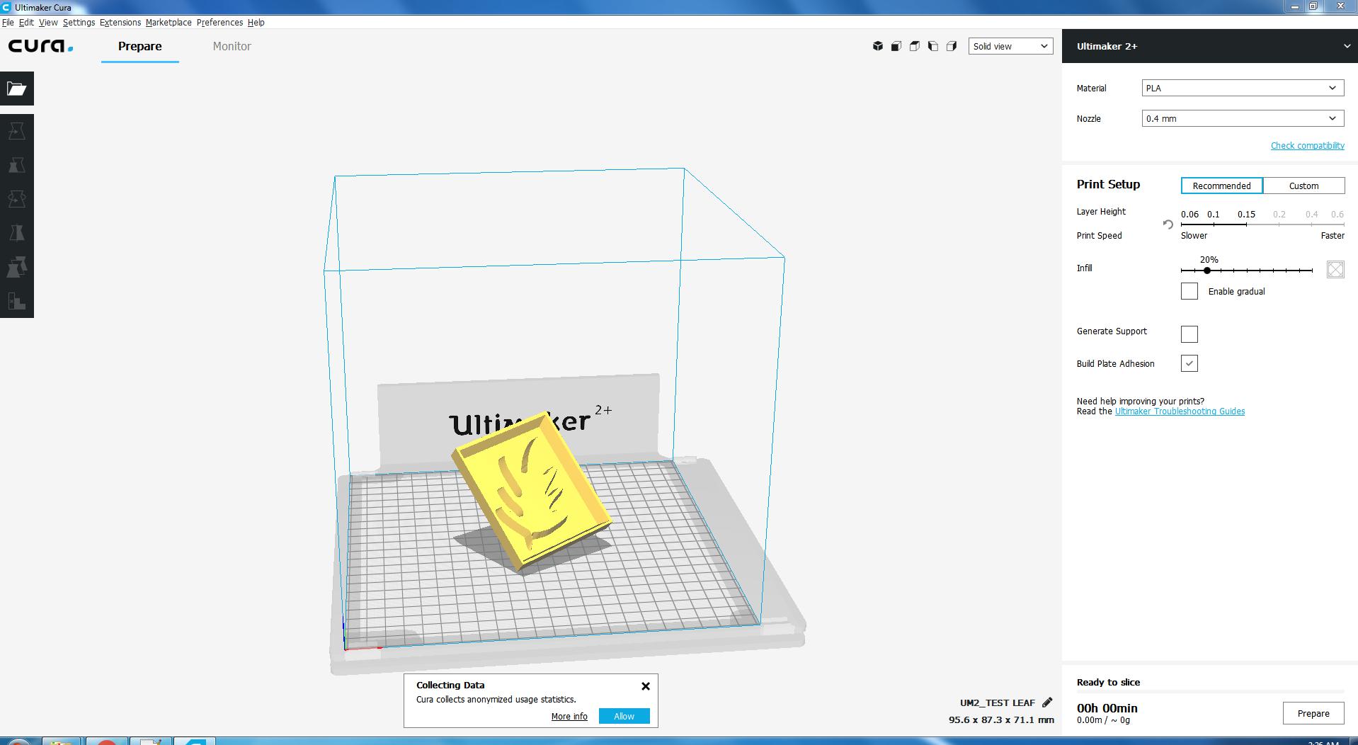
Task: Click the Prepare button to slice
Action: (x=1313, y=713)
